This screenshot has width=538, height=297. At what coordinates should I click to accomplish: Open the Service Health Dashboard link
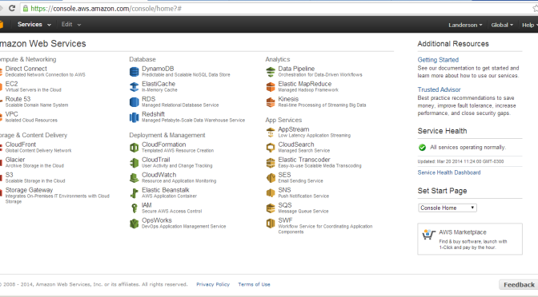click(449, 172)
